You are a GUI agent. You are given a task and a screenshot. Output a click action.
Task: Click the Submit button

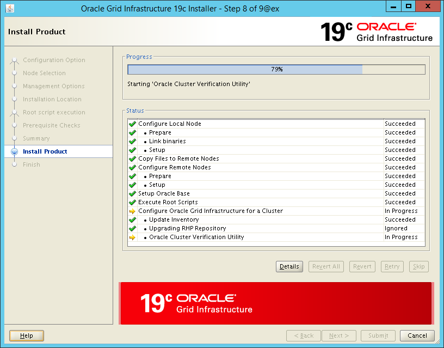click(378, 335)
